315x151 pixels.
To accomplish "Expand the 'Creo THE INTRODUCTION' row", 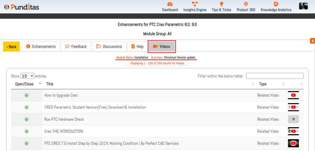I will [27, 132].
